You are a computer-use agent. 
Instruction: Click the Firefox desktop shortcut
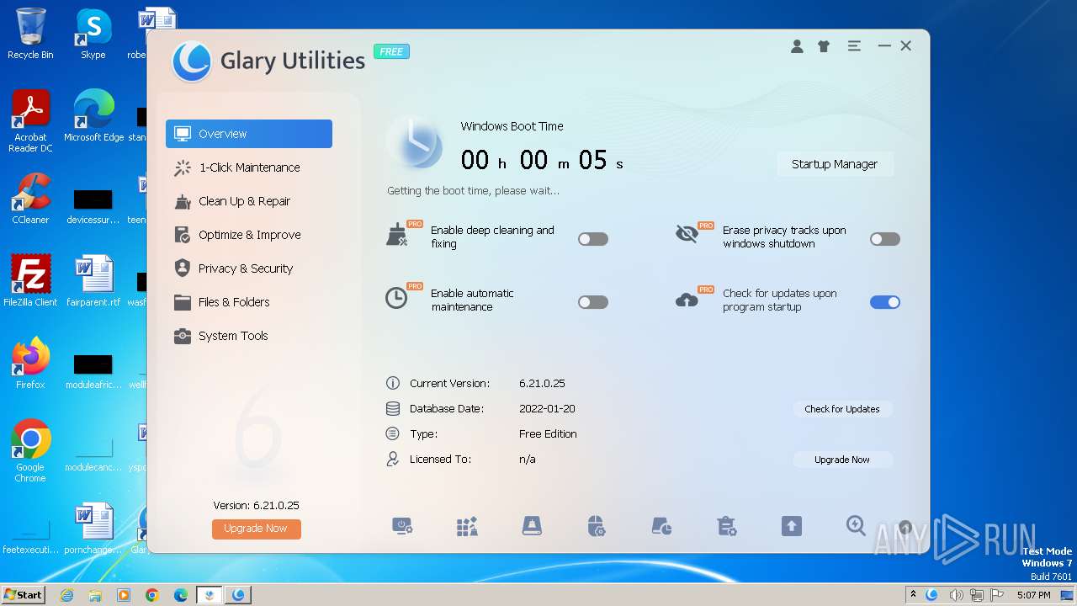(x=30, y=364)
